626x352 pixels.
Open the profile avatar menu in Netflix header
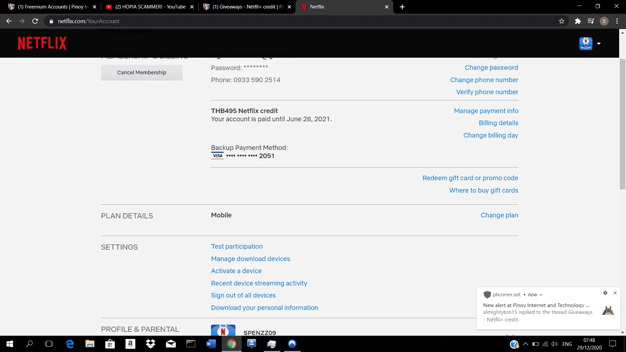pos(586,43)
